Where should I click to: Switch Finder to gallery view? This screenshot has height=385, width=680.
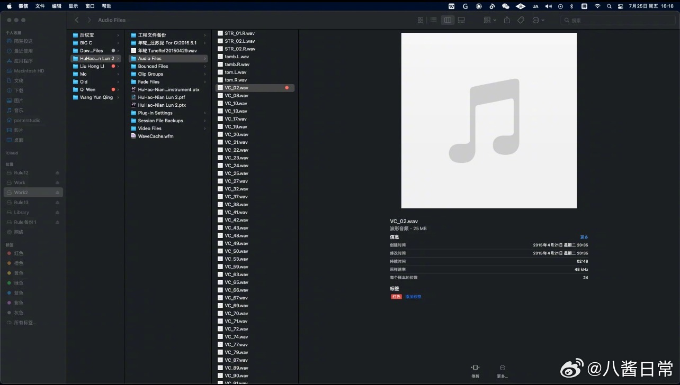(x=461, y=20)
